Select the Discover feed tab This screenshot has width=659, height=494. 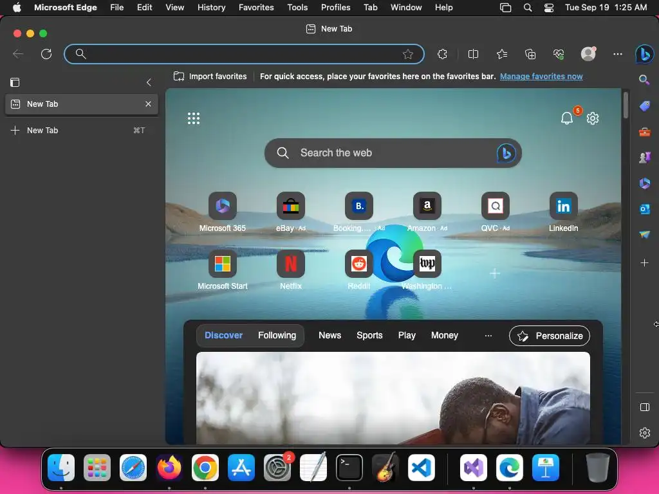(223, 335)
